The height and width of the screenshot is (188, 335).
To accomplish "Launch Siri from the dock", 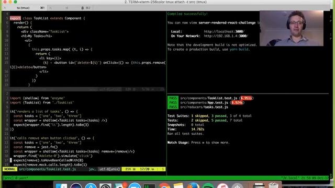I will coord(76,186).
